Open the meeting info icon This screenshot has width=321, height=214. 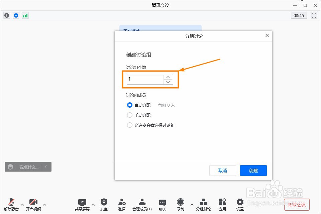7,15
